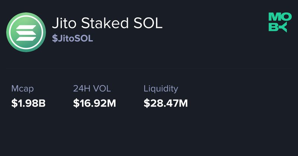
Task: Click the bottom white bar inside the token logo
Action: pyautogui.click(x=25, y=38)
